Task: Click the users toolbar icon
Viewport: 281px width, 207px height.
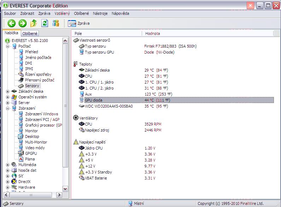Action: [56, 23]
